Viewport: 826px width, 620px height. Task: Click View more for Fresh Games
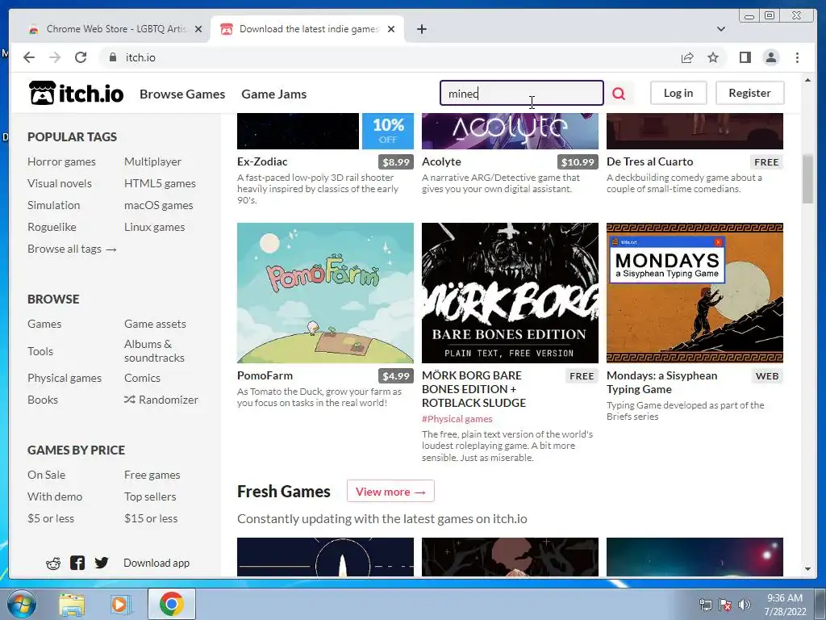[x=390, y=492]
